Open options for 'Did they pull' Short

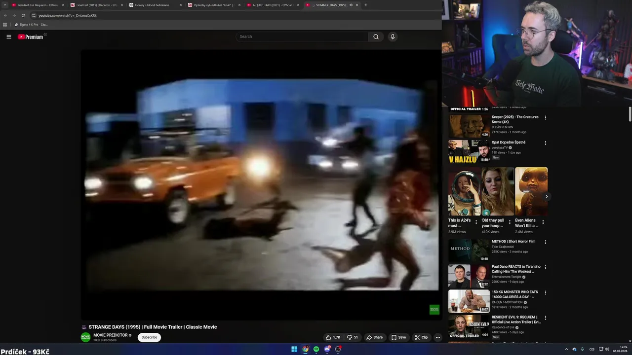(x=510, y=222)
